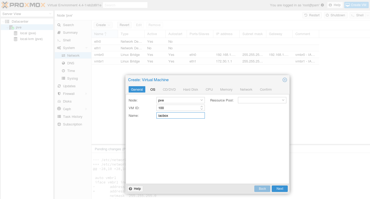Open the Subscription panel
The width and height of the screenshot is (370, 199).
pos(72,124)
